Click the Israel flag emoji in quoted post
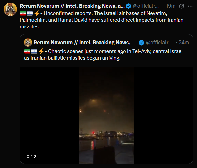 point(34,51)
